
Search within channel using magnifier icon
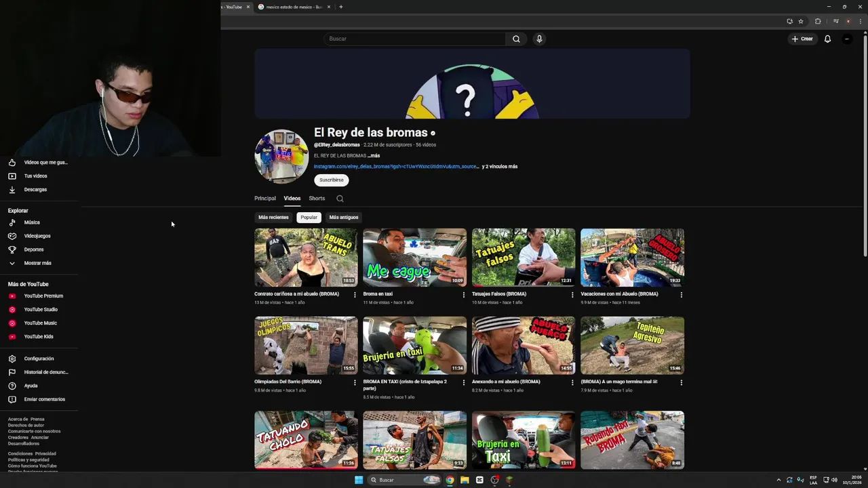(x=340, y=199)
